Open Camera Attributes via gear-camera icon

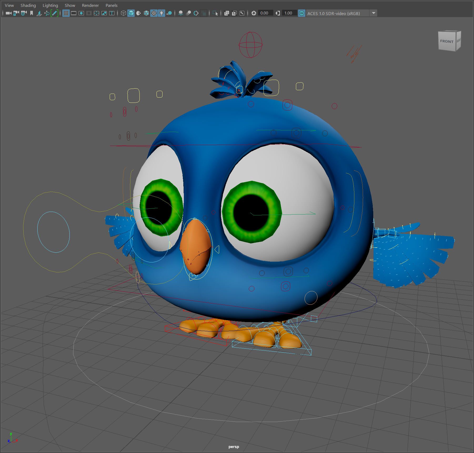click(24, 13)
